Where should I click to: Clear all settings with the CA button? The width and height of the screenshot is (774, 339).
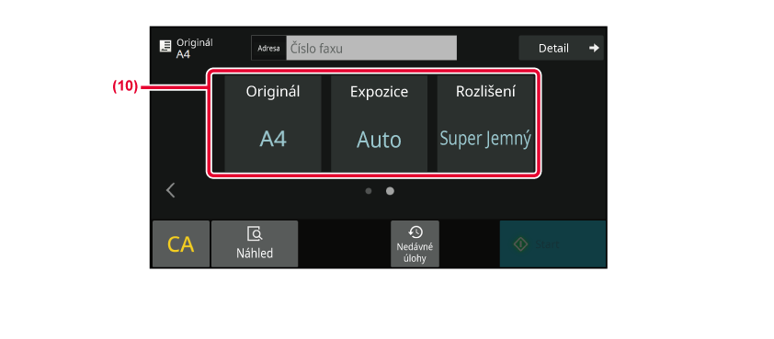click(181, 243)
